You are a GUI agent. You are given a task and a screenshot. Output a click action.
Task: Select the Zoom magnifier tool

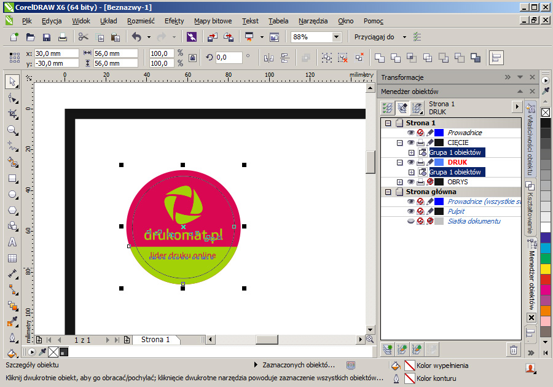[12, 130]
